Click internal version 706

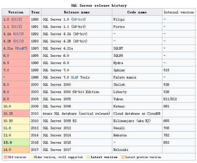click(x=166, y=128)
